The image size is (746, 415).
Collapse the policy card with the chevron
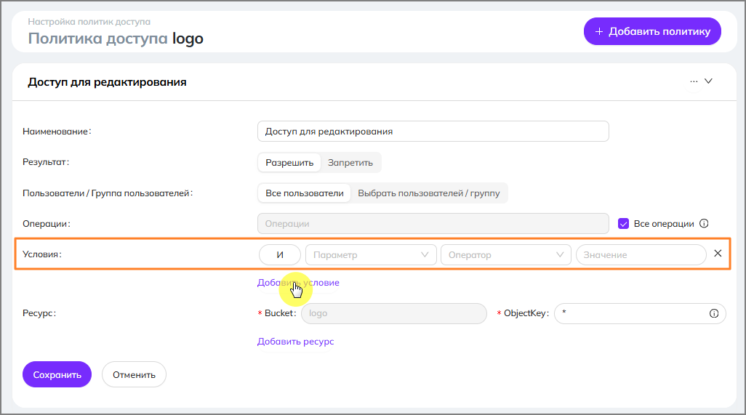708,81
